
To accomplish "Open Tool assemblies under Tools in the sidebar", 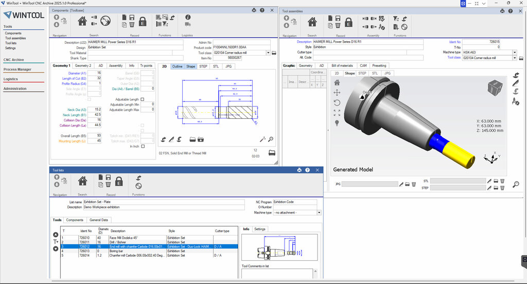I will pyautogui.click(x=15, y=38).
